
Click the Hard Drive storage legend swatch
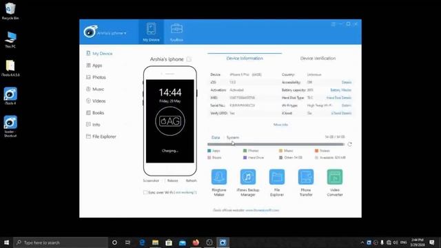point(245,158)
